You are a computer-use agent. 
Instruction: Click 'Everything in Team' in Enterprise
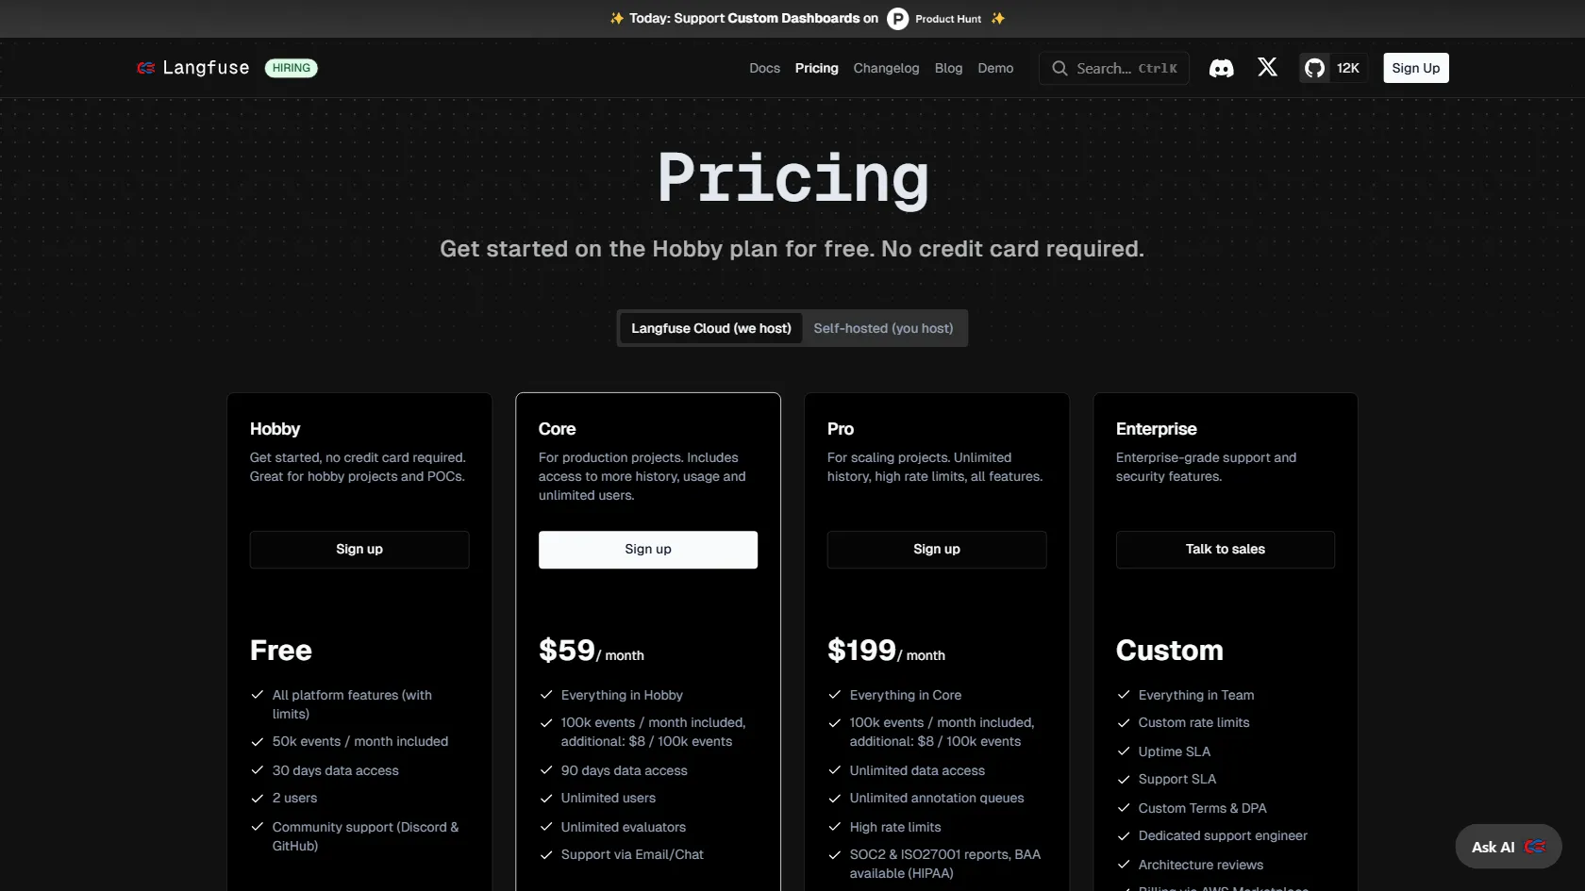pyautogui.click(x=1196, y=696)
